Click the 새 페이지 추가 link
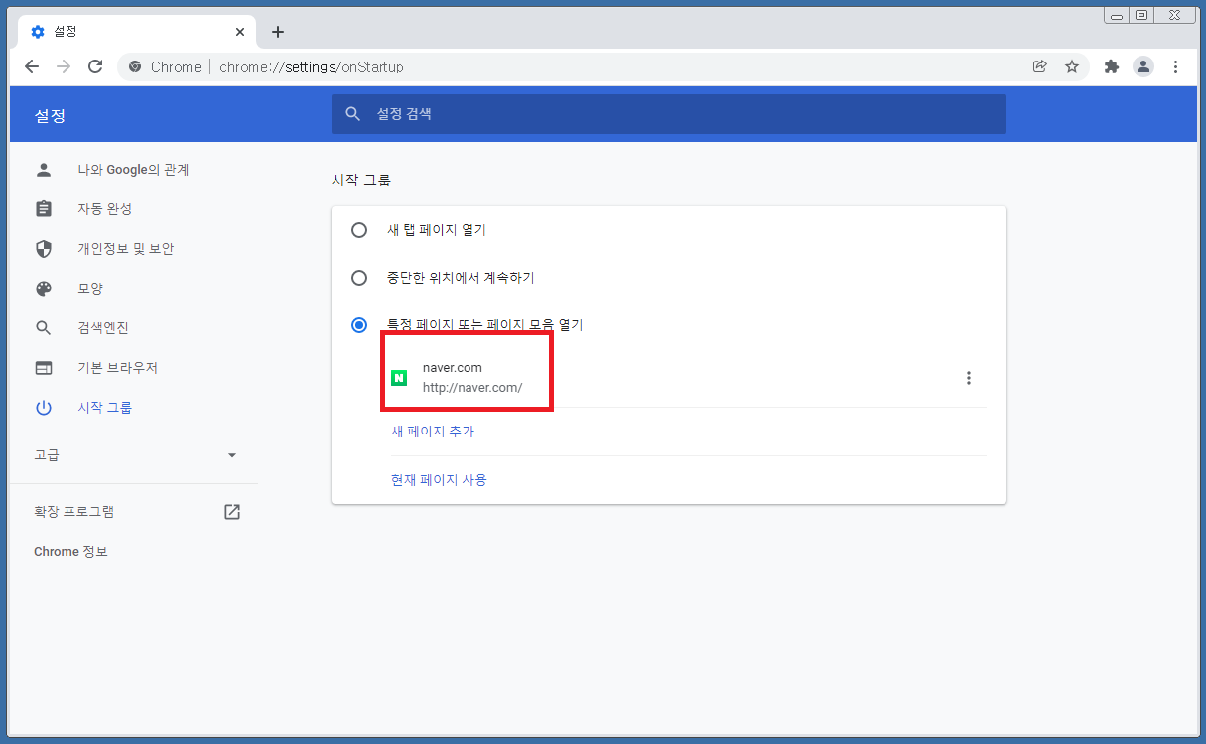Screen dimensions: 1206x744 [433, 432]
